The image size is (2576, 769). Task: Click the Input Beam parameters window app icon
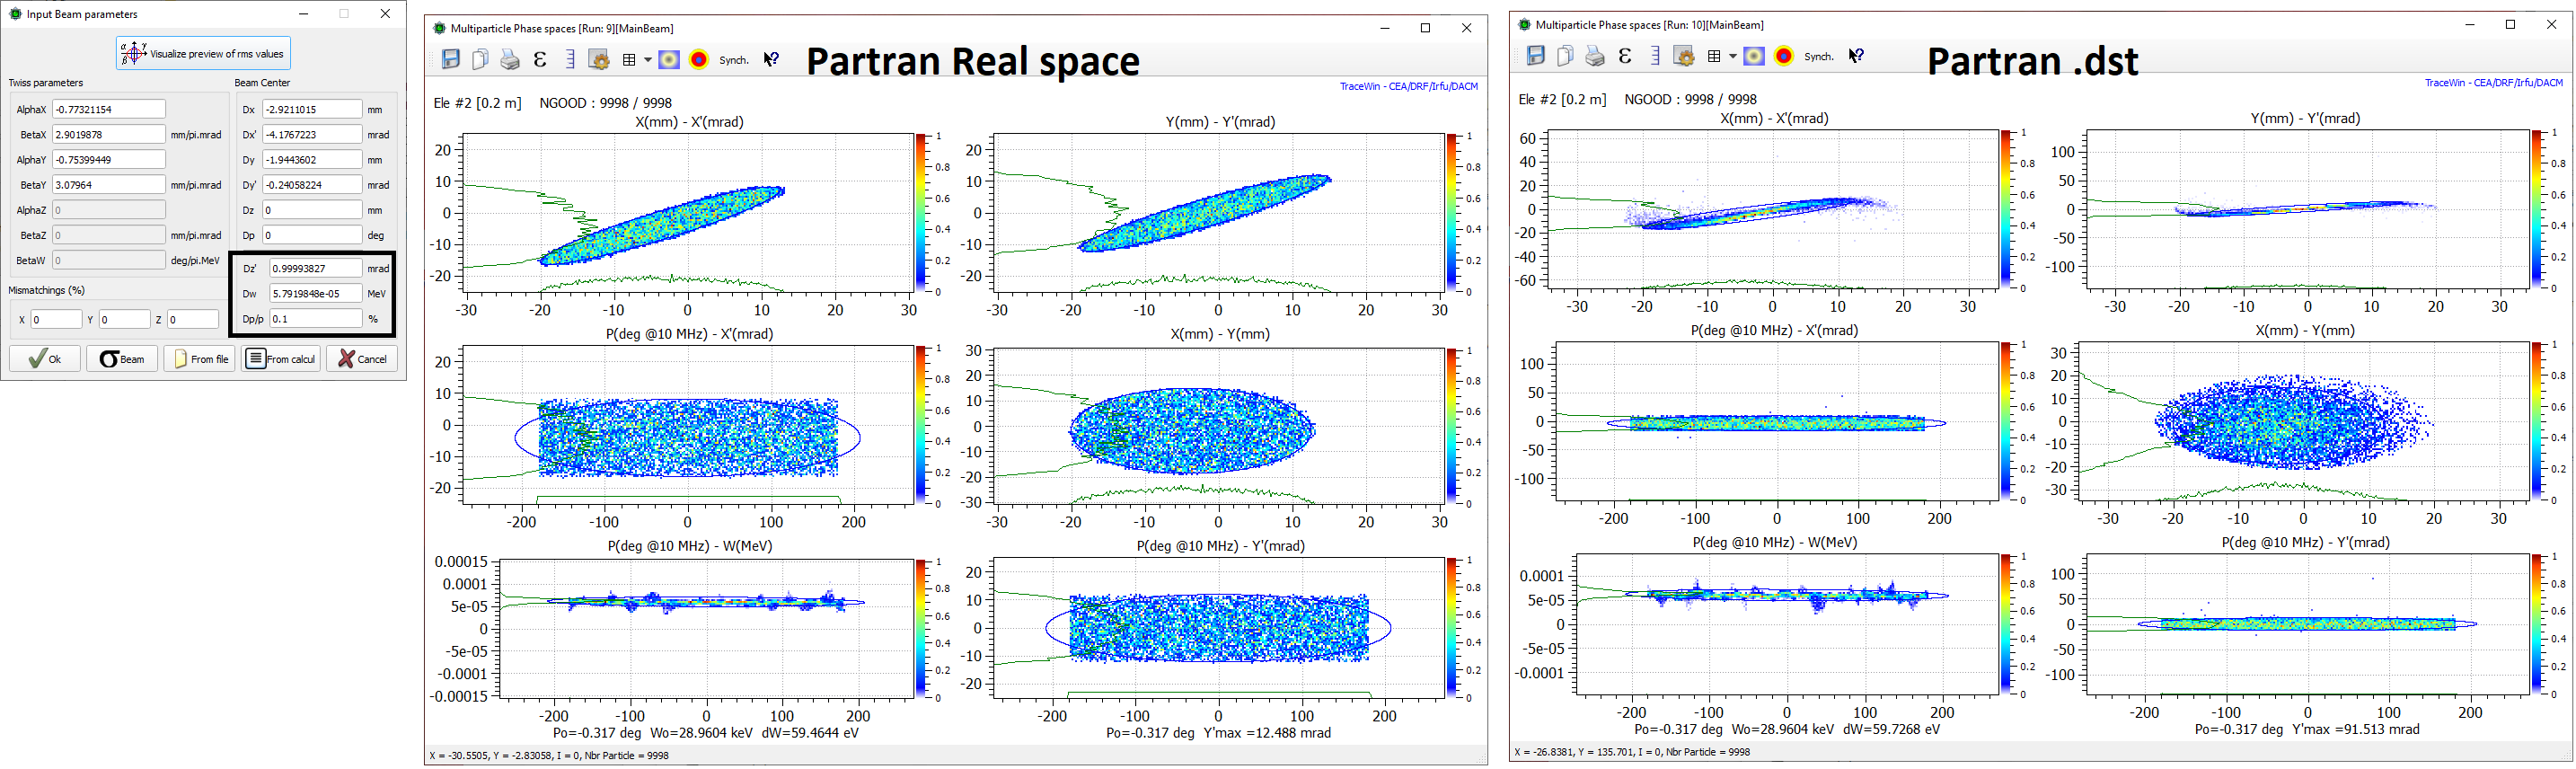[15, 14]
